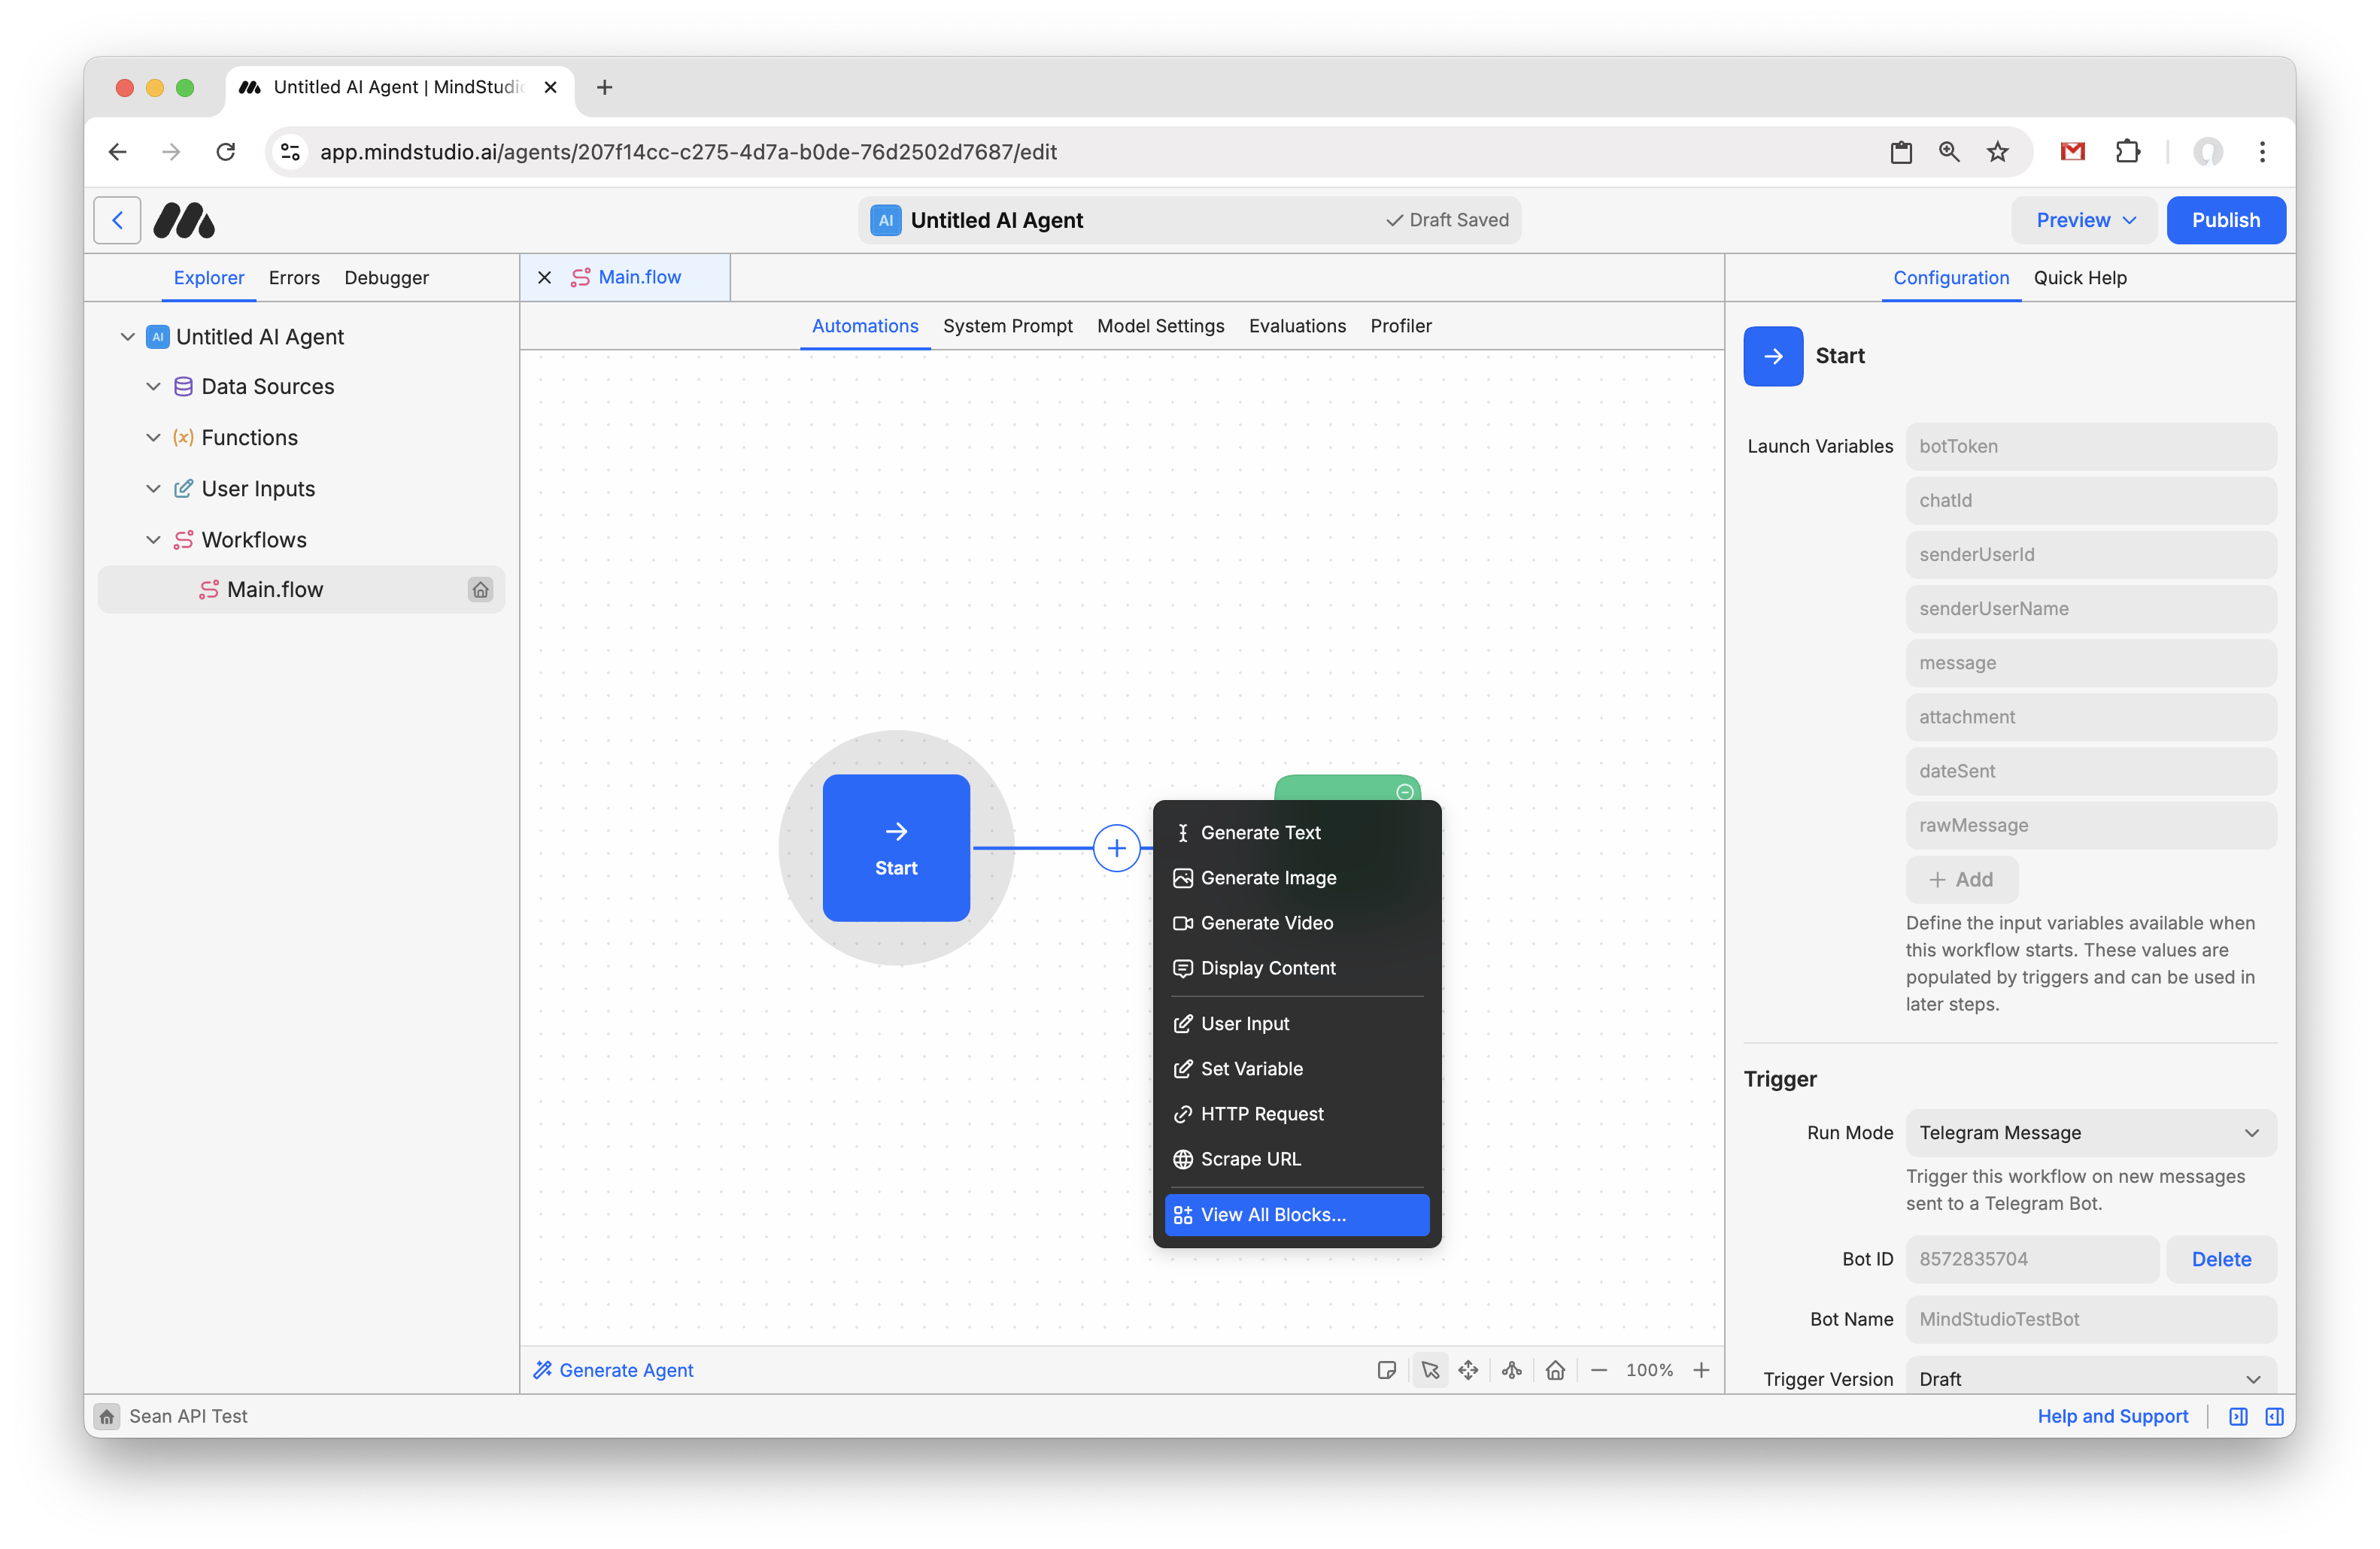Click the MindStudio logo in the top left
This screenshot has width=2380, height=1549.
click(184, 220)
